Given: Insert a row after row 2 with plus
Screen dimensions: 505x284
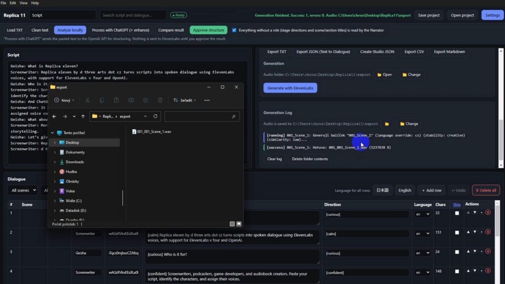Looking at the screenshot, I should coord(481,232).
